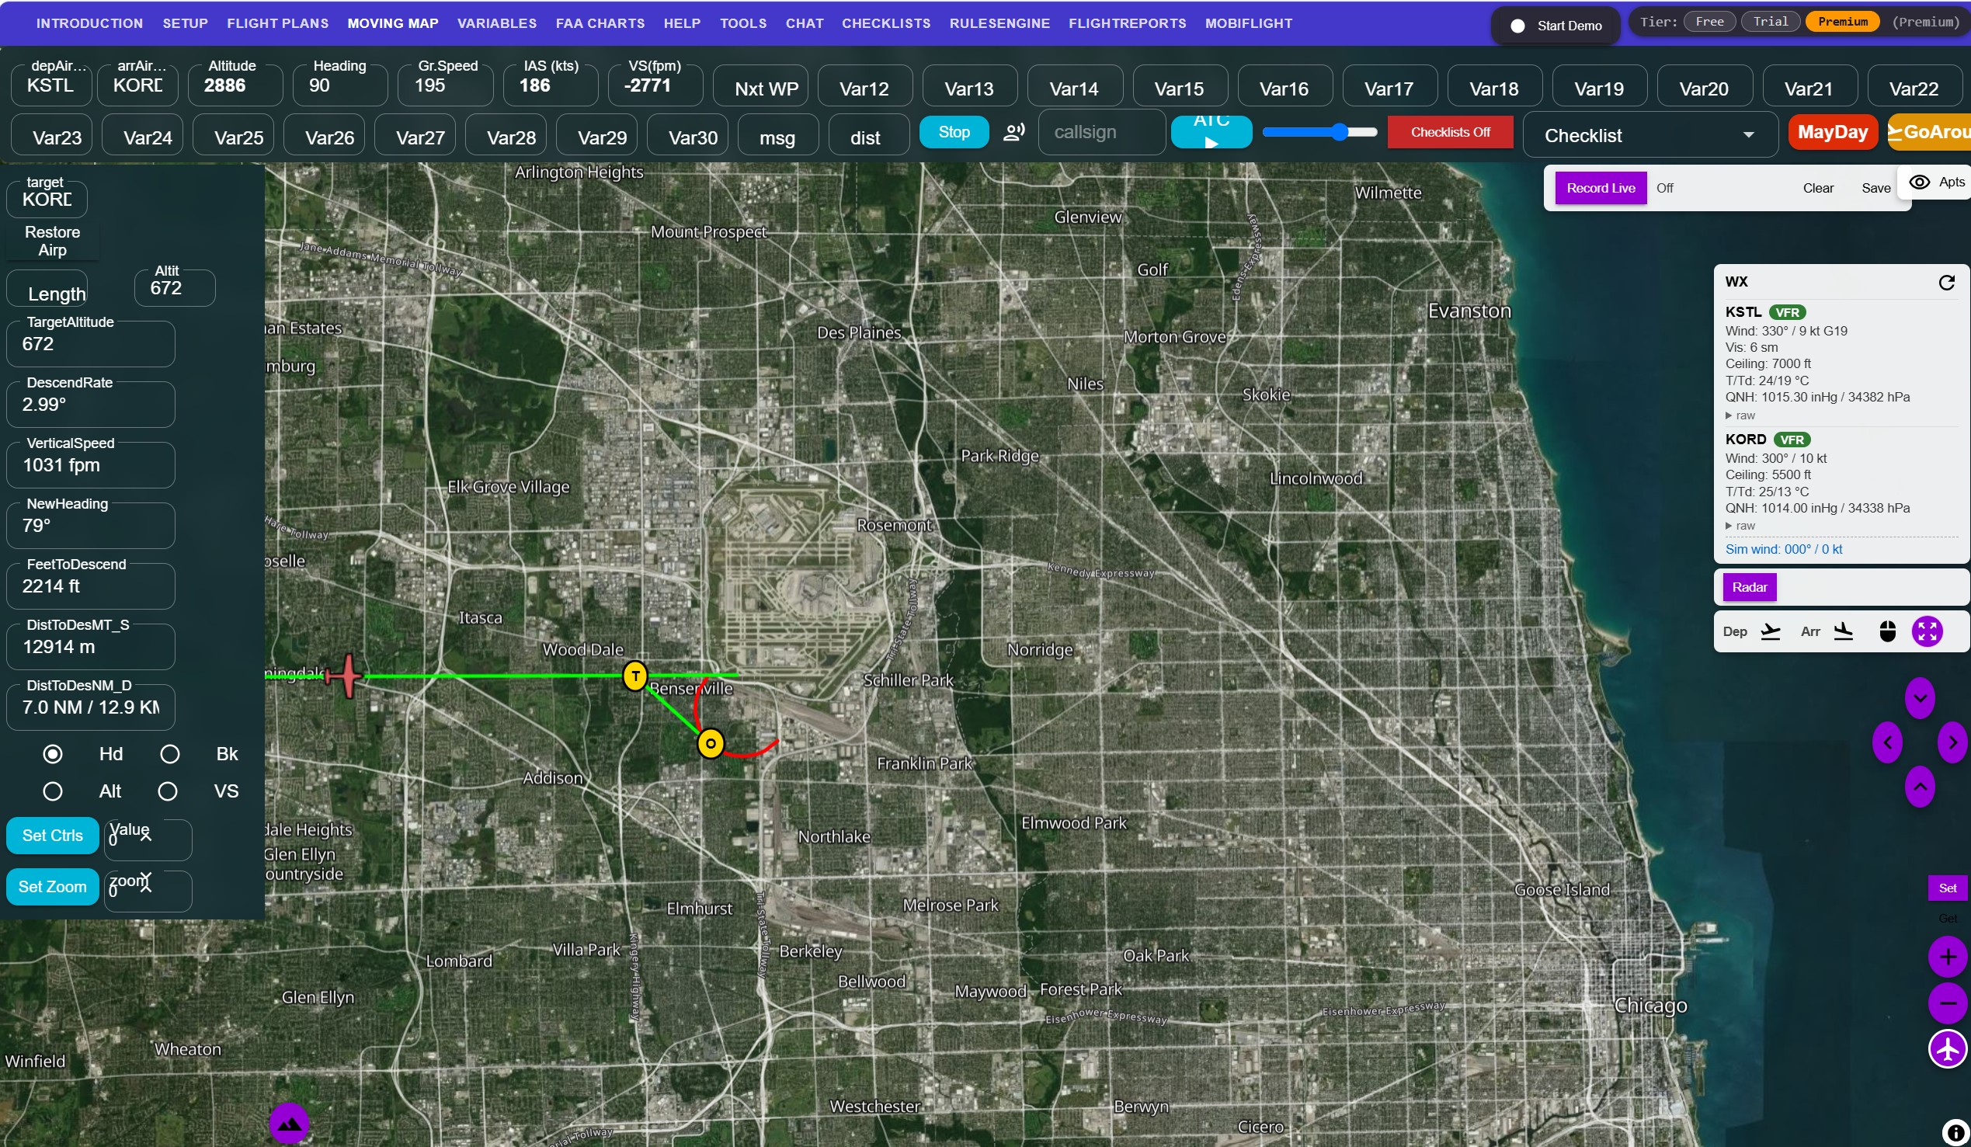Open the info icon at bottom right
This screenshot has width=1971, height=1147.
[1955, 1132]
